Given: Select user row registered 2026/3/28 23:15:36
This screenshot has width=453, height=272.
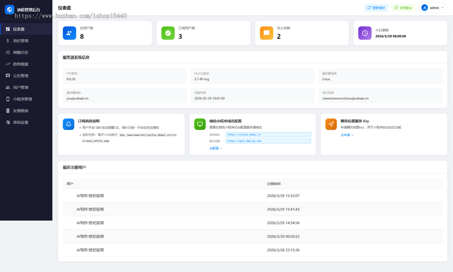Looking at the screenshot, I should 253,250.
